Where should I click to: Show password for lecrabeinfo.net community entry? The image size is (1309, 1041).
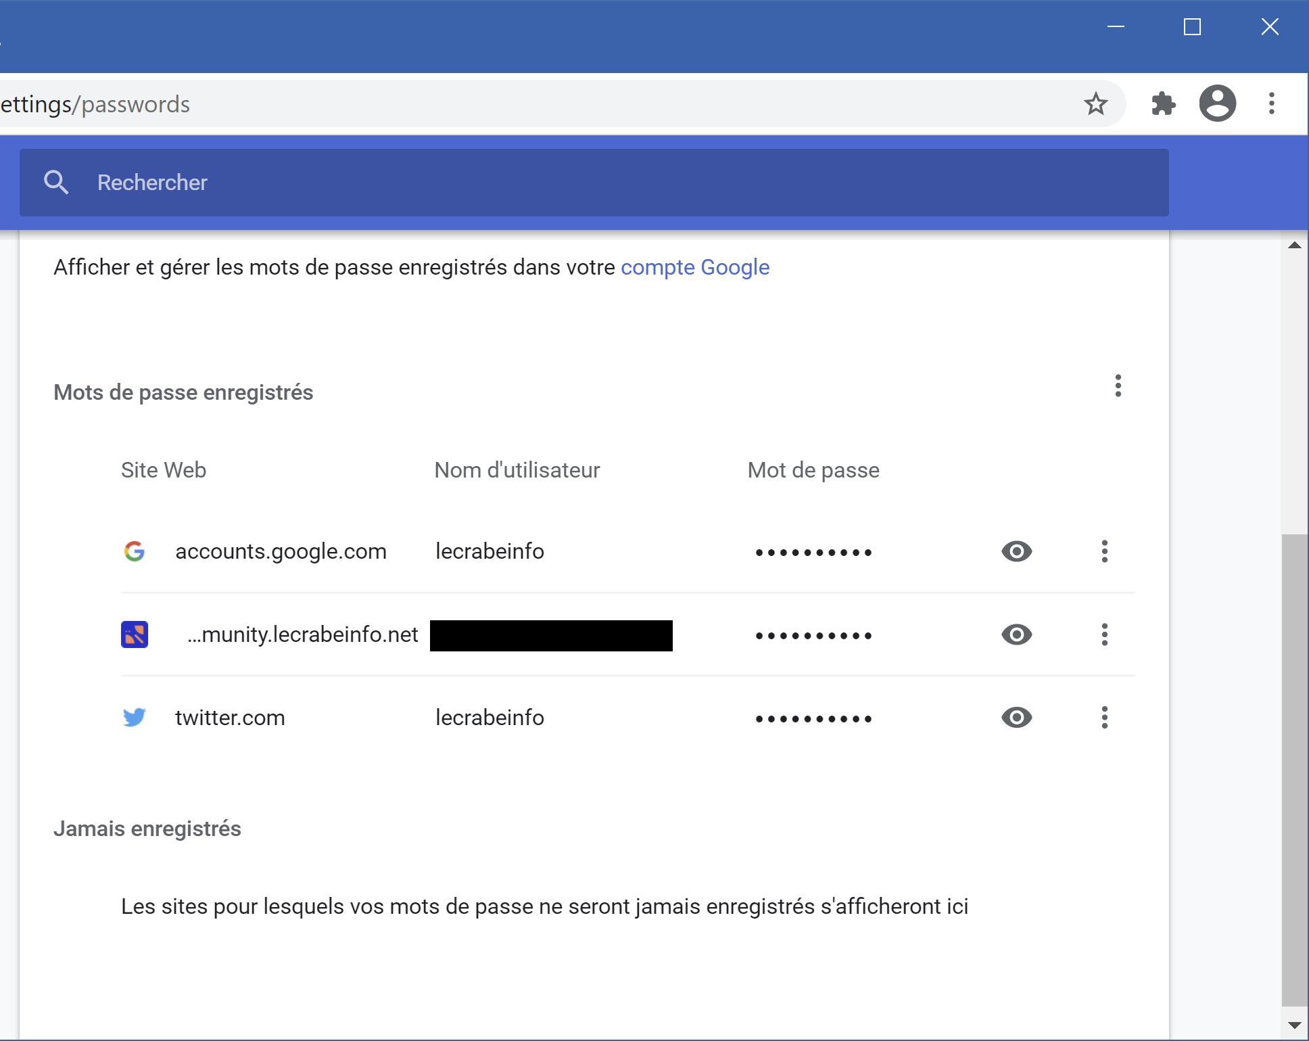1016,634
